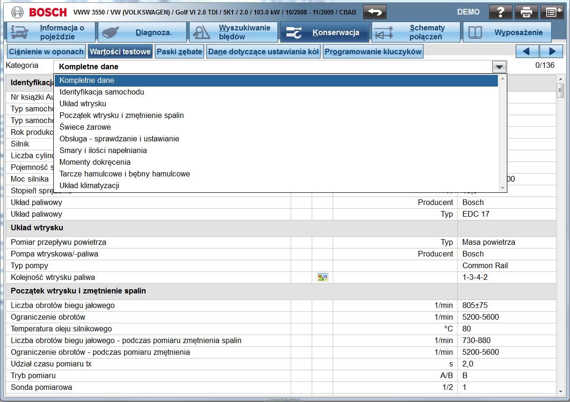Choose Układ klimatyzacji in the dropdown list
This screenshot has height=402, width=570.
tap(276, 186)
